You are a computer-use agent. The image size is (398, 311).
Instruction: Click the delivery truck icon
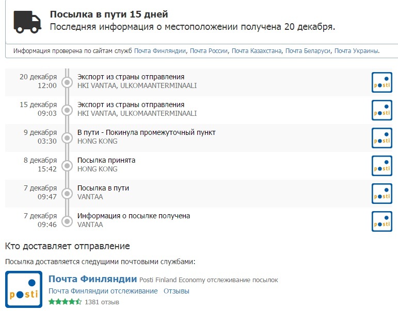[27, 22]
